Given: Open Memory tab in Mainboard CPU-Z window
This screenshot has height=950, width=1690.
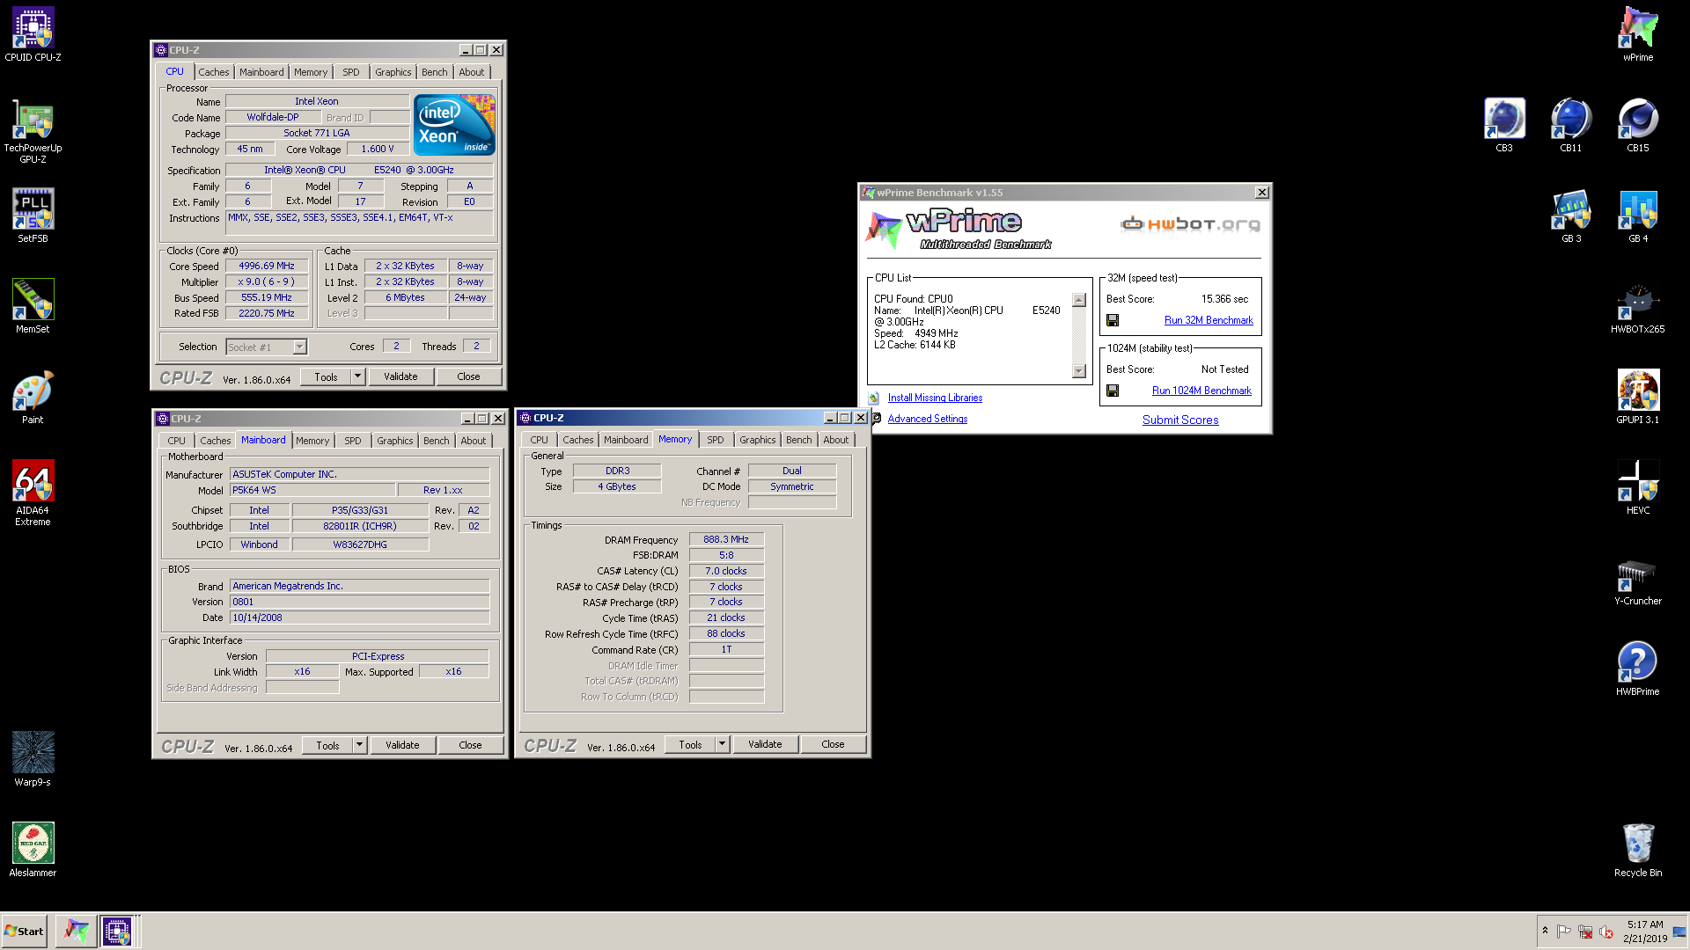Looking at the screenshot, I should tap(312, 441).
